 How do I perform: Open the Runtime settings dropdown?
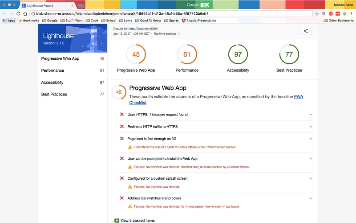(x=167, y=34)
